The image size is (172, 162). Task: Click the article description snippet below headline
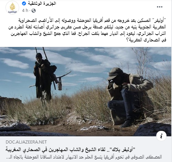click(x=84, y=157)
